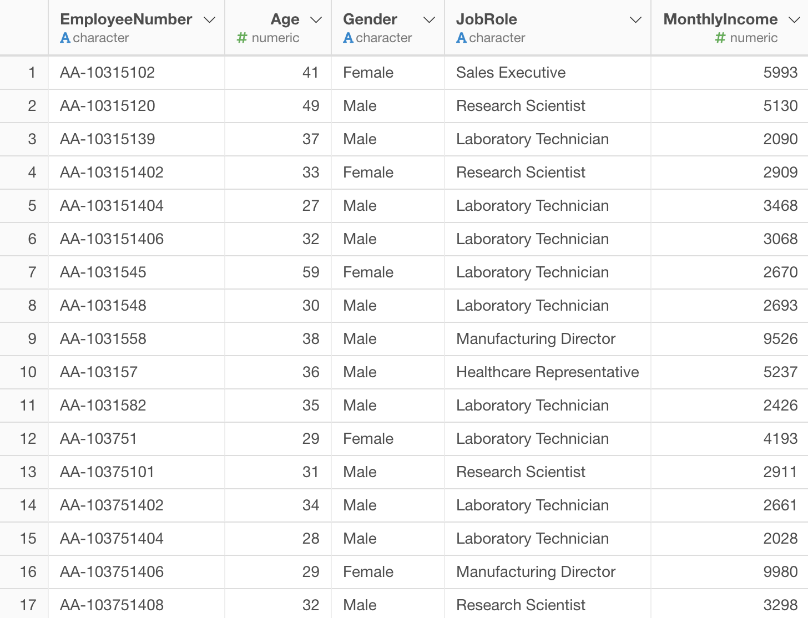Viewport: 808px width, 618px height.
Task: Select row number 17
Action: (x=28, y=605)
